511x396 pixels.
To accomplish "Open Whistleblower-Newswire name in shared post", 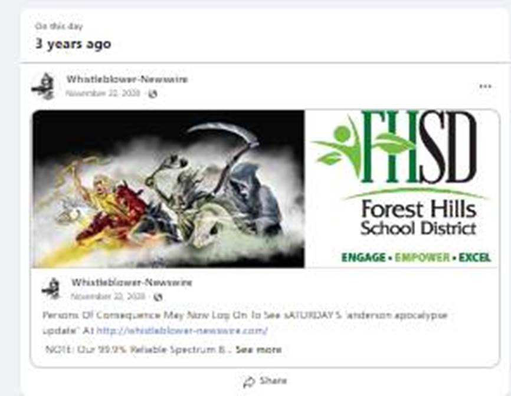I will coord(132,282).
